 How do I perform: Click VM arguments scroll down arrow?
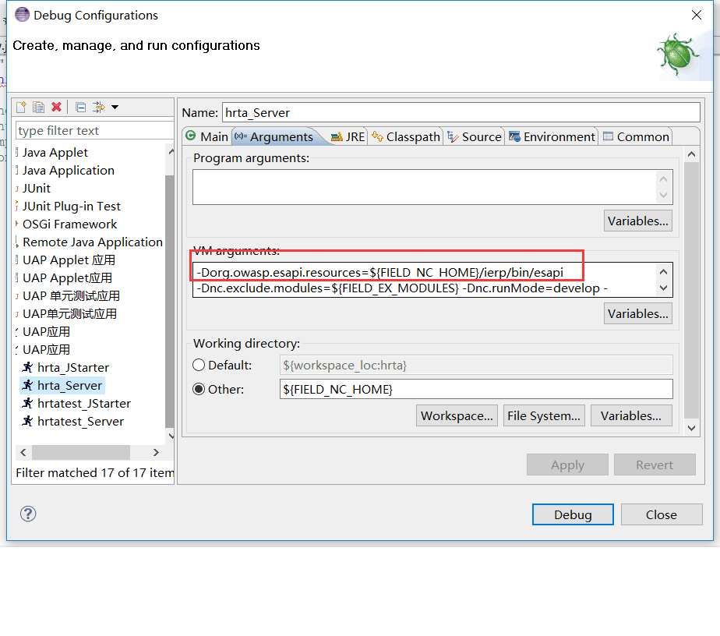pyautogui.click(x=664, y=288)
